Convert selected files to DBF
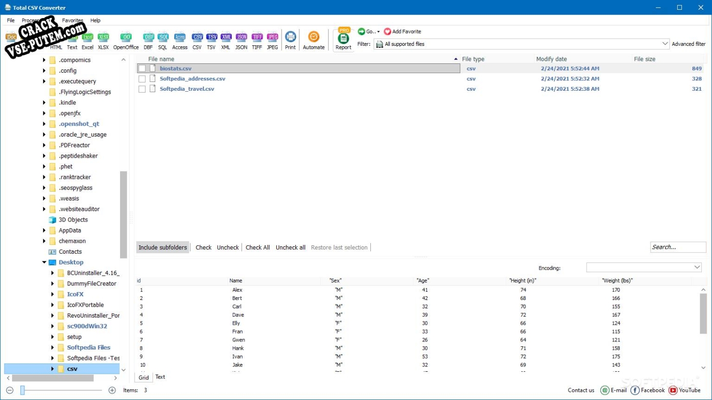Viewport: 712px width, 400px height. 148,41
